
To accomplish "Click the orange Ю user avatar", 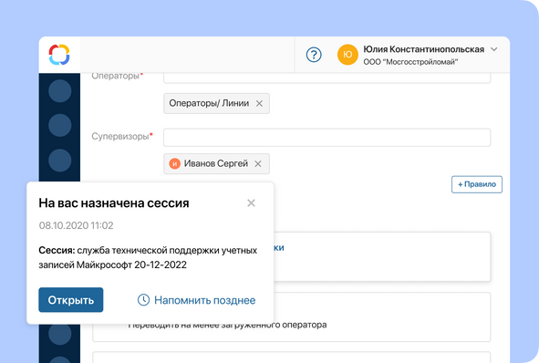I will (x=347, y=55).
